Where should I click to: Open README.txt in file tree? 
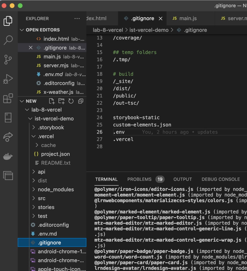click(x=52, y=163)
